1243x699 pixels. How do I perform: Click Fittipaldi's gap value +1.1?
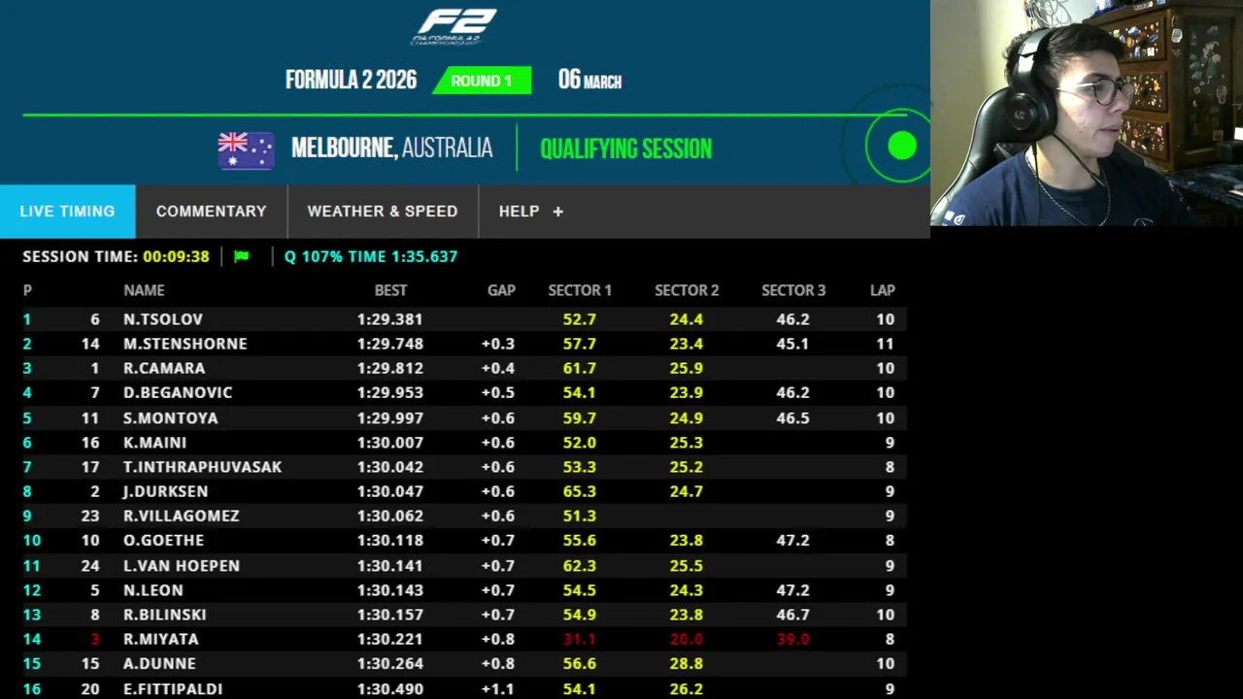point(498,688)
